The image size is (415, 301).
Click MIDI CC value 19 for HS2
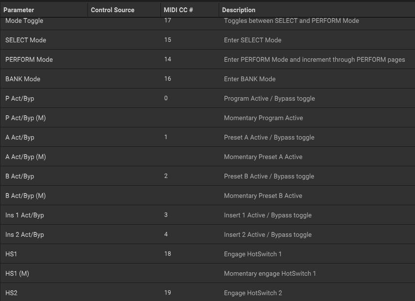(168, 293)
